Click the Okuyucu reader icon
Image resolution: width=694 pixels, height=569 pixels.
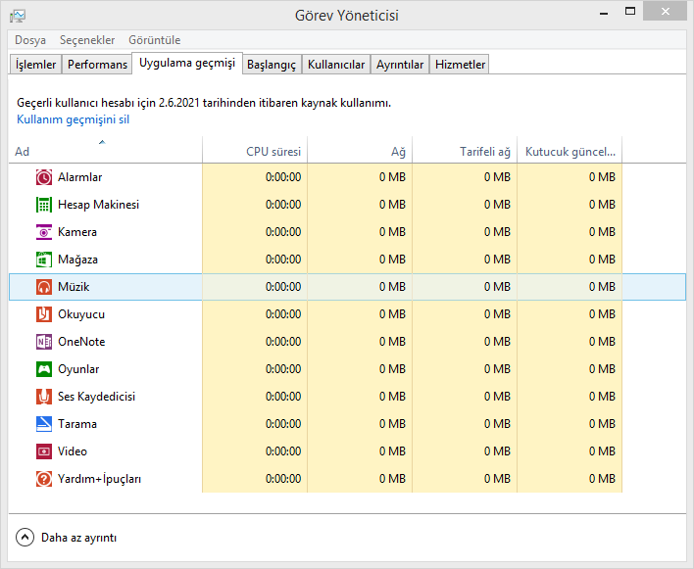tap(44, 314)
